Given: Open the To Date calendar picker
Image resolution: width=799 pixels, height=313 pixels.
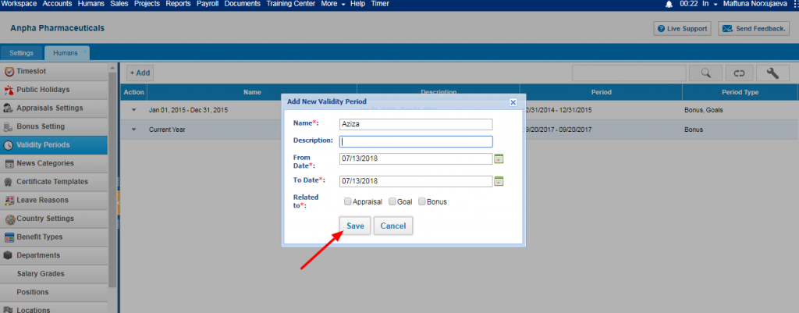Looking at the screenshot, I should (499, 181).
